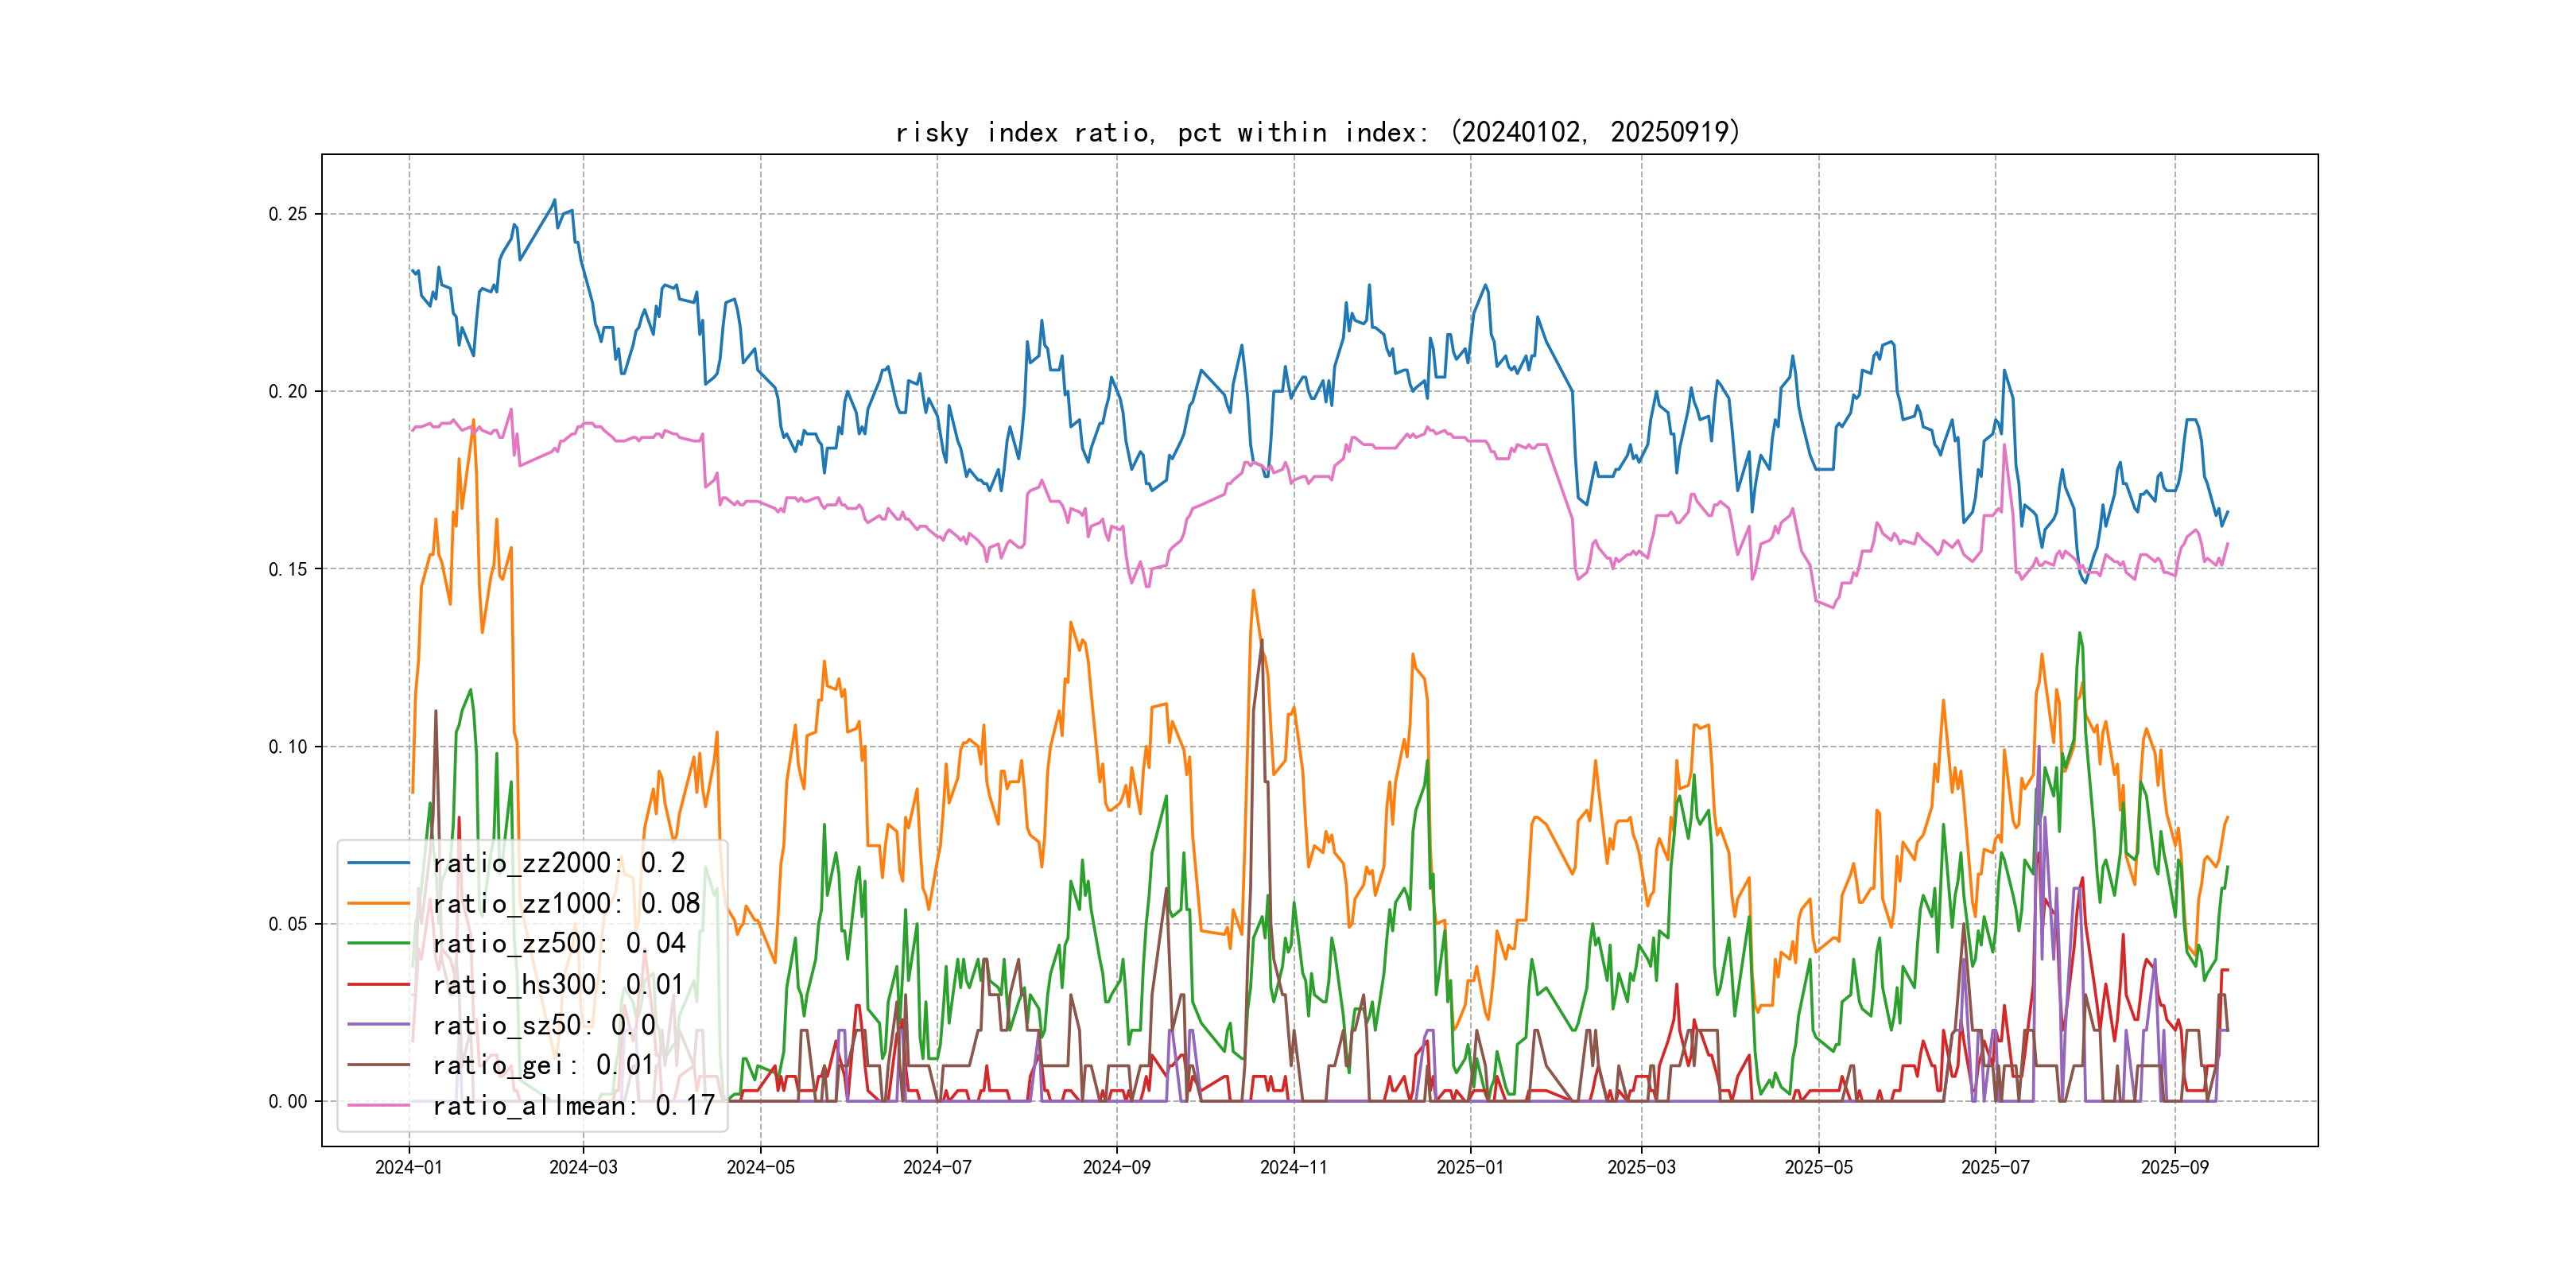
Task: Click the blue ratio_zz2000 legend line
Action: click(378, 862)
